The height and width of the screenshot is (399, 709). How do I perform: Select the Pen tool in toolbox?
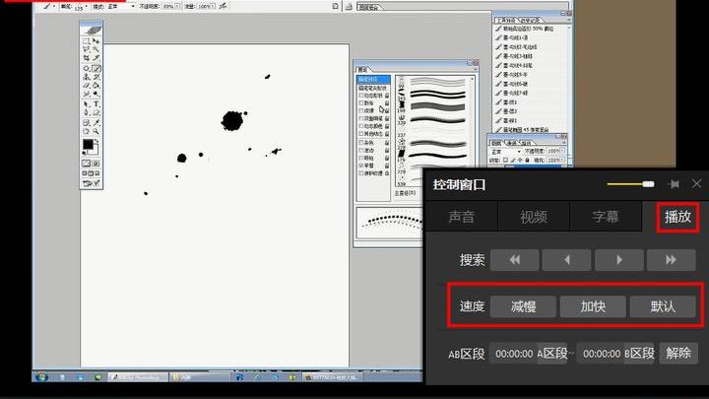tap(86, 112)
